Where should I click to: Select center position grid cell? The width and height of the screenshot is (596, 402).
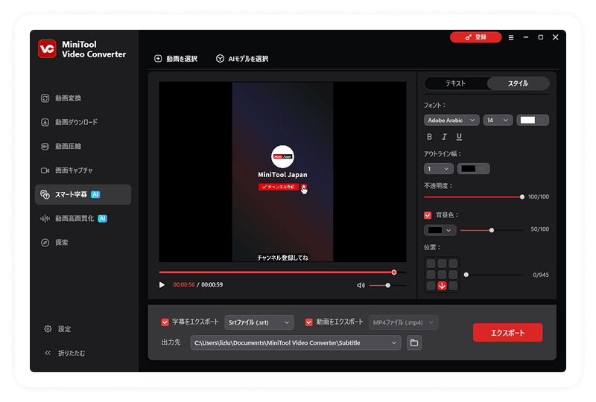click(442, 275)
